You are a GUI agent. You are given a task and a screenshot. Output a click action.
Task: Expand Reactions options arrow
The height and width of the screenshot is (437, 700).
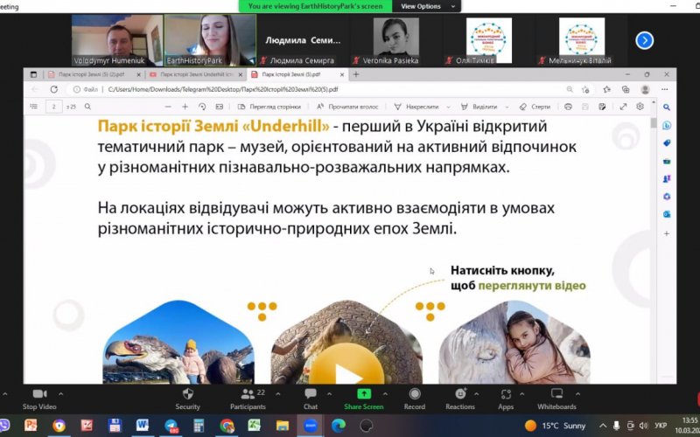coord(476,394)
